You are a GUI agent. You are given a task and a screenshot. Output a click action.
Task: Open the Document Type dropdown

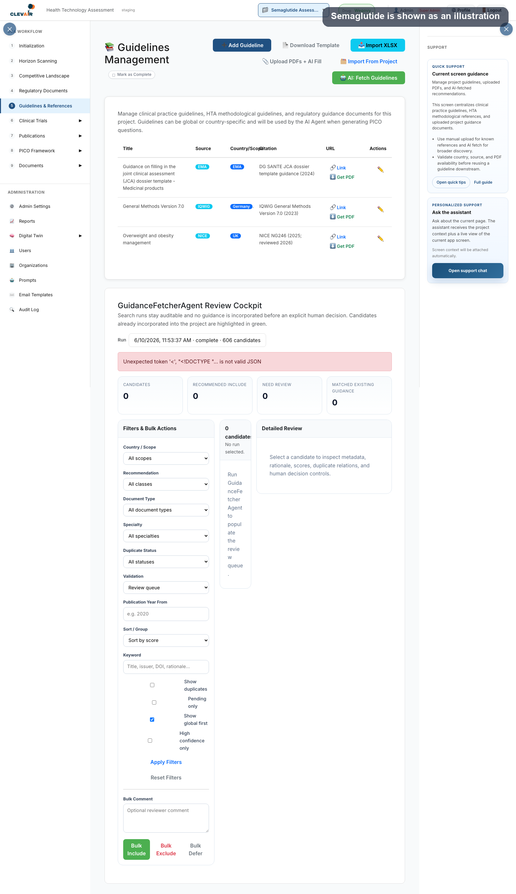166,510
